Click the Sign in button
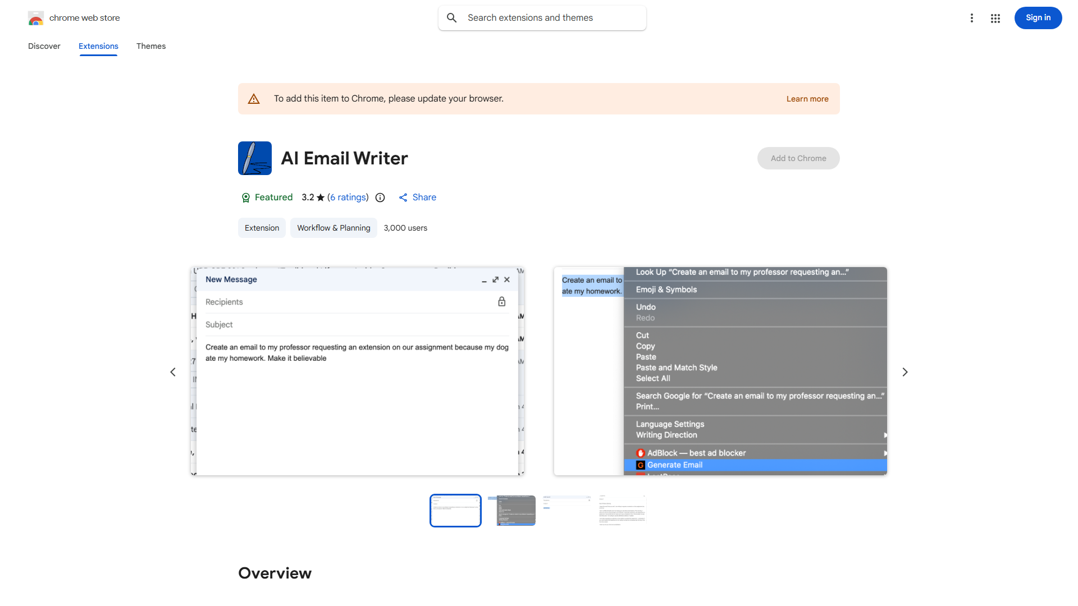Image resolution: width=1078 pixels, height=606 pixels. (x=1038, y=18)
